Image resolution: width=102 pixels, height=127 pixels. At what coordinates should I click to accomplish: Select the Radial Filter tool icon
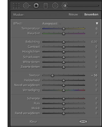[55, 6]
